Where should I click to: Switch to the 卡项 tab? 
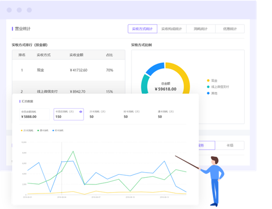(229, 145)
